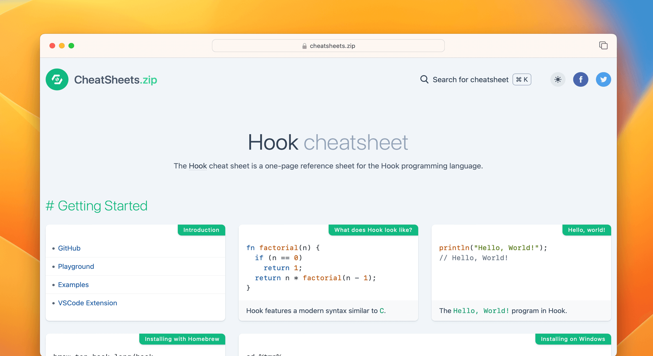
Task: Open the Facebook page icon
Action: point(581,80)
